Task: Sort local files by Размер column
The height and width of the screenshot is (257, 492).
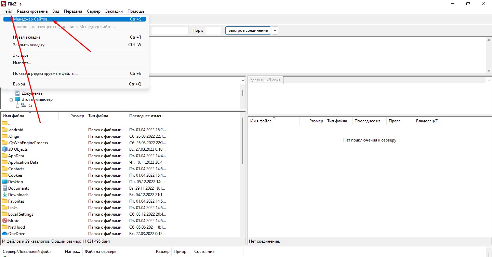Action: point(72,116)
